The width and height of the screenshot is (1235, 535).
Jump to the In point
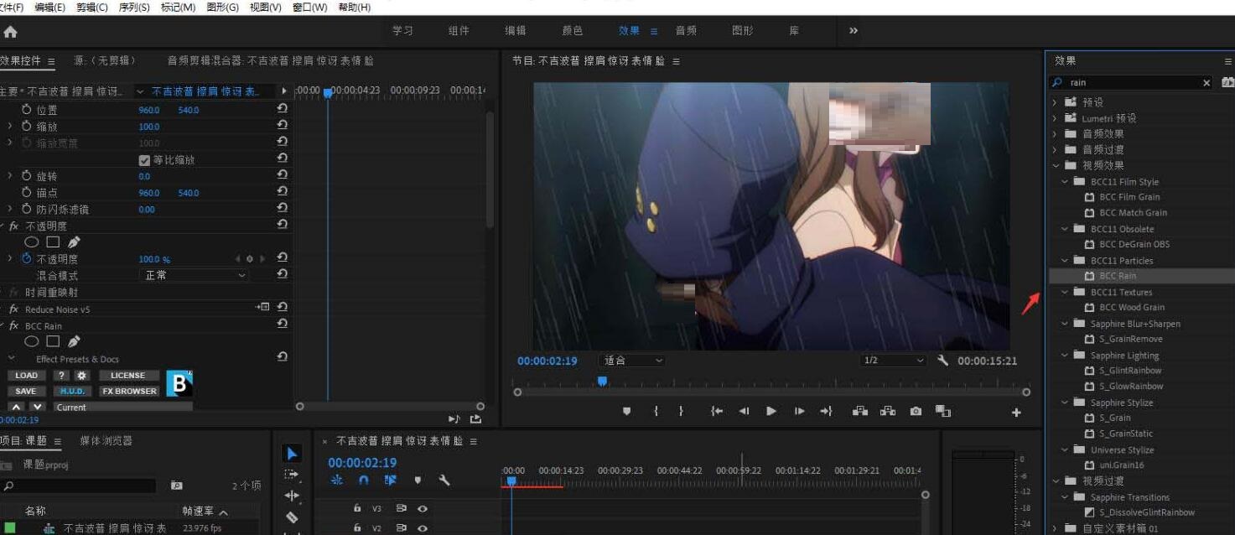pos(716,411)
